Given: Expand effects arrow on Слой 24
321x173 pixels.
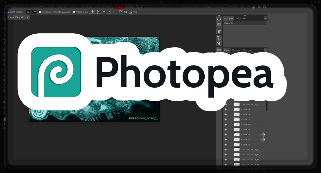Looking at the screenshot, I should pos(265,135).
